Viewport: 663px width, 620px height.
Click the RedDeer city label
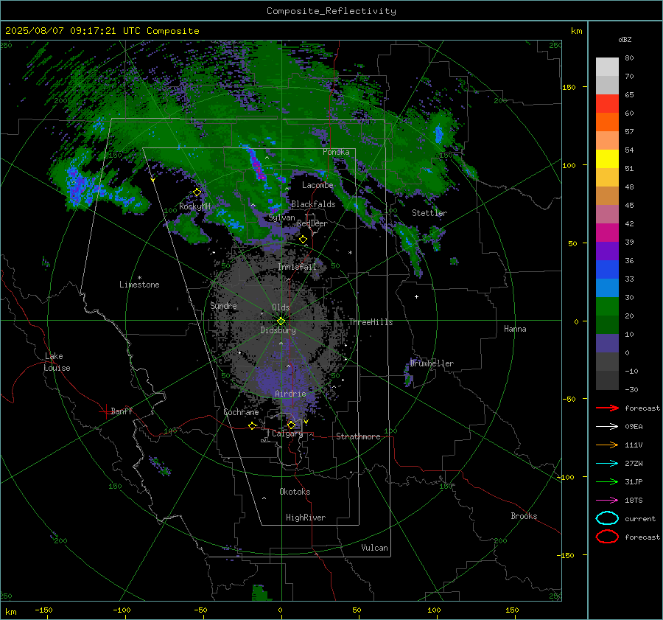(312, 223)
